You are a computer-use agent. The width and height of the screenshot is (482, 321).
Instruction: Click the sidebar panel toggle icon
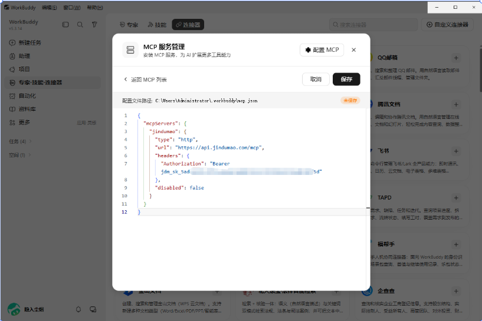coord(65,25)
